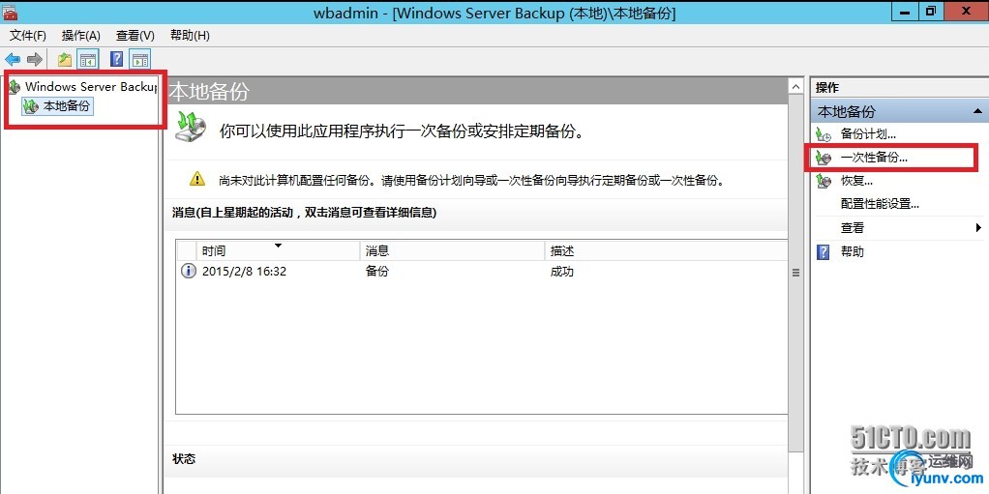Image resolution: width=989 pixels, height=494 pixels.
Task: Open 配置性能设置... action
Action: point(880,204)
